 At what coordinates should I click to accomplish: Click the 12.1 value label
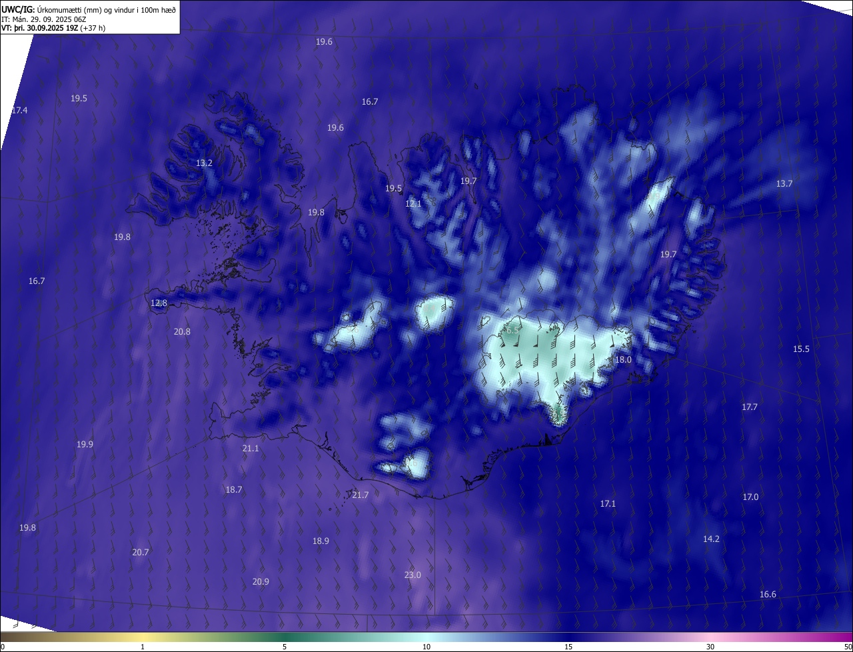413,203
